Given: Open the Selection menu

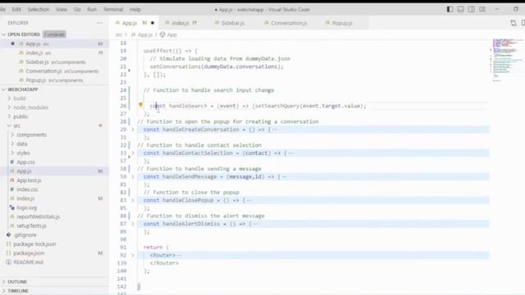Looking at the screenshot, I should coord(39,9).
